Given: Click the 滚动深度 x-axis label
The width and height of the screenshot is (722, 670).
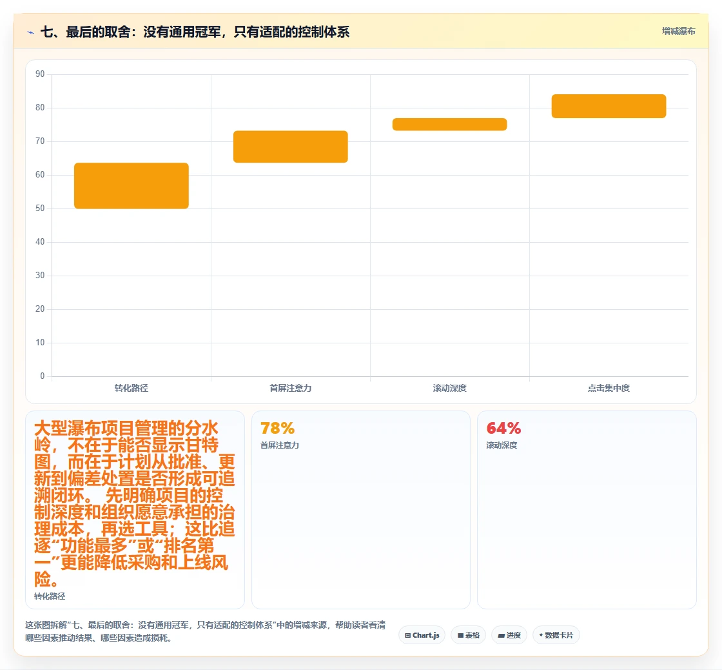Looking at the screenshot, I should coord(449,389).
